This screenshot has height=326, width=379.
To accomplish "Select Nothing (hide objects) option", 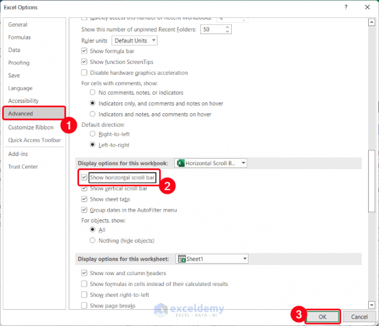I will point(92,240).
